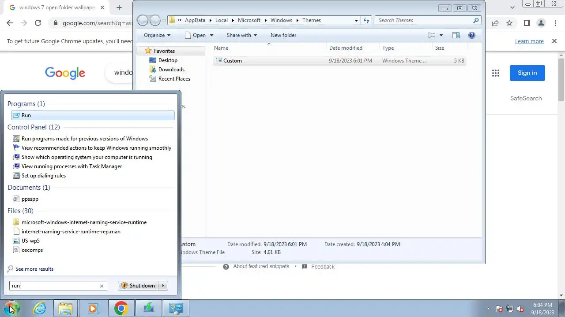
Task: Open 'View running processes with Task Manager'
Action: click(x=72, y=166)
